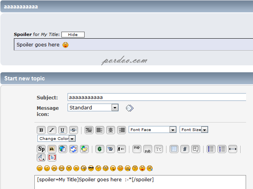Insert a quote tag
Screen dimensions: 253x189
coord(195,149)
